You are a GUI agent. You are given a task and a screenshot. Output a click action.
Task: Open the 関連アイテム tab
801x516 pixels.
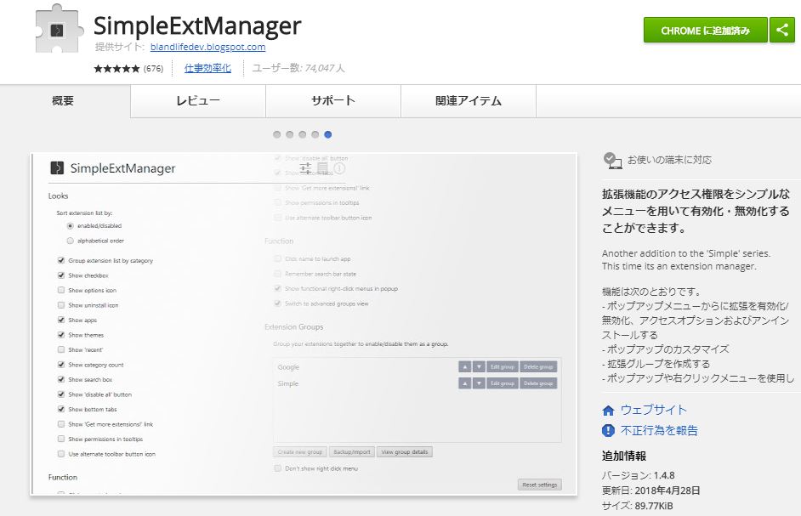click(x=469, y=101)
